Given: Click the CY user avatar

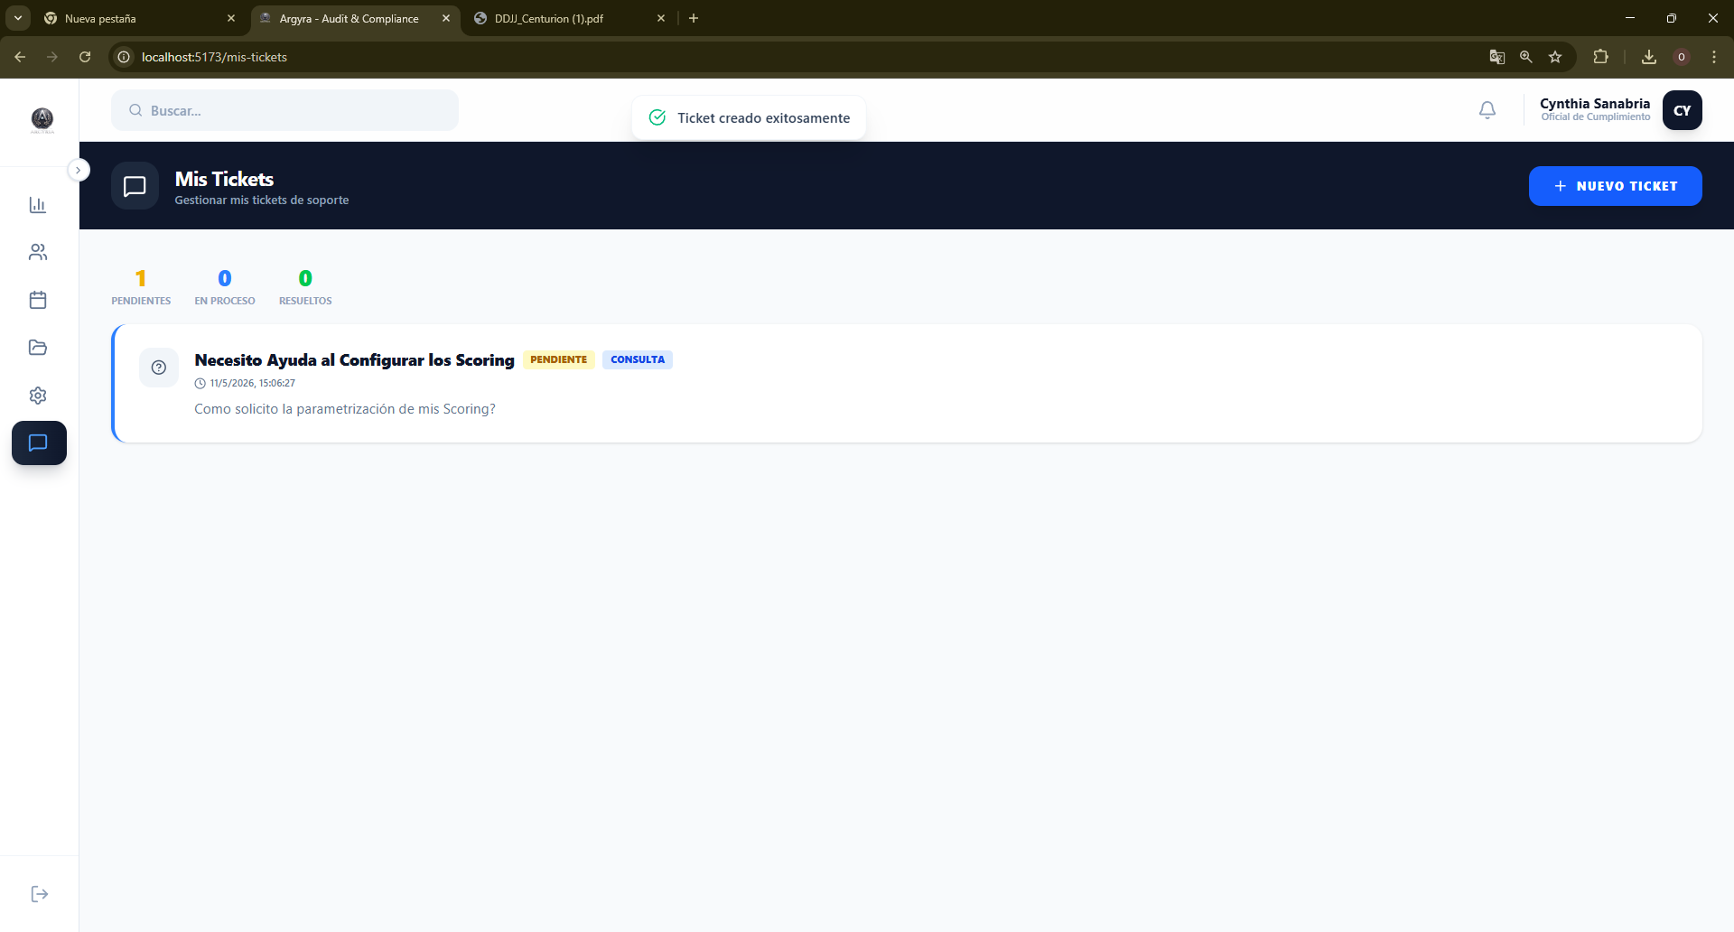Looking at the screenshot, I should (x=1683, y=110).
